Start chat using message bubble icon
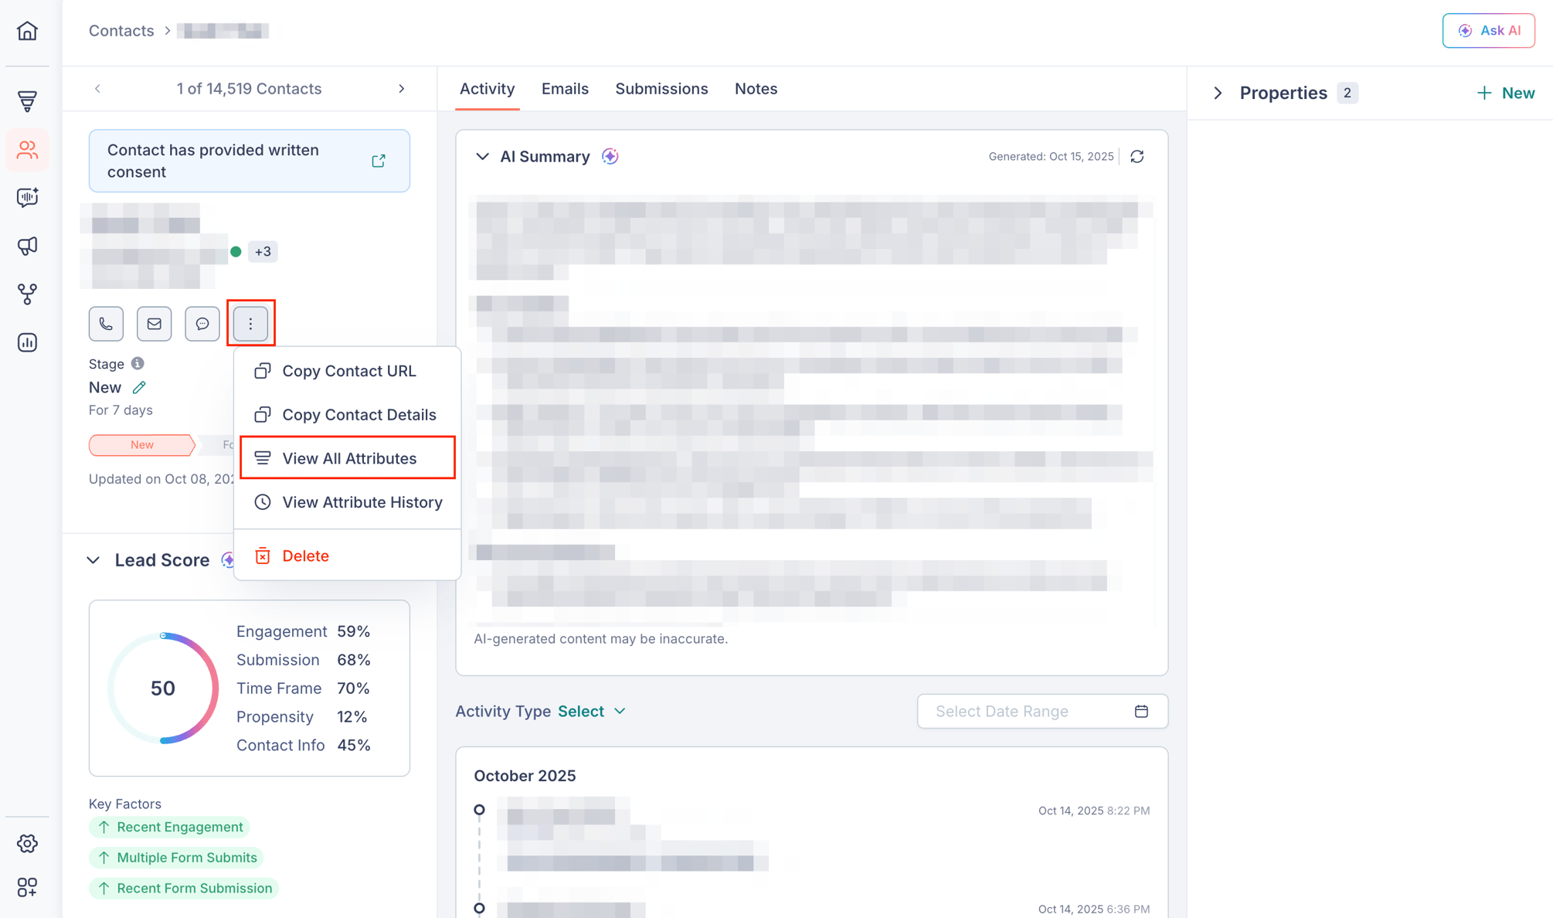Screen dimensions: 1553x918 (x=202, y=324)
